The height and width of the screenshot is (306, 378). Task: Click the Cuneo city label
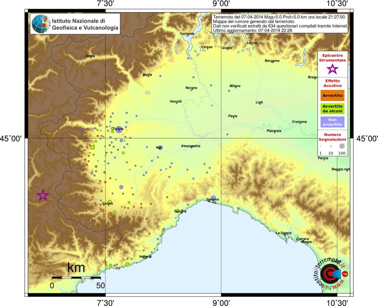107,203
